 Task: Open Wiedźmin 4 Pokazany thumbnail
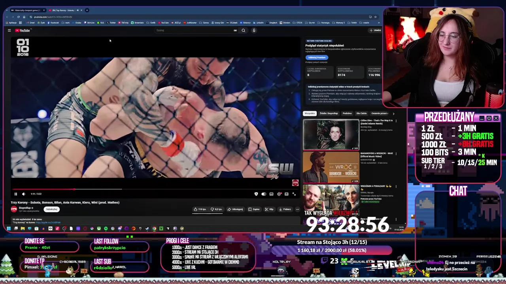[x=331, y=200]
